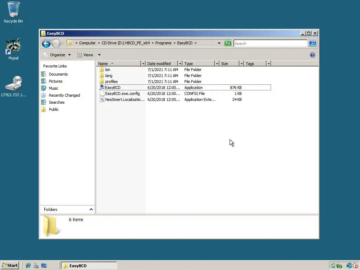Click the CONFIG File type cell

pyautogui.click(x=194, y=94)
